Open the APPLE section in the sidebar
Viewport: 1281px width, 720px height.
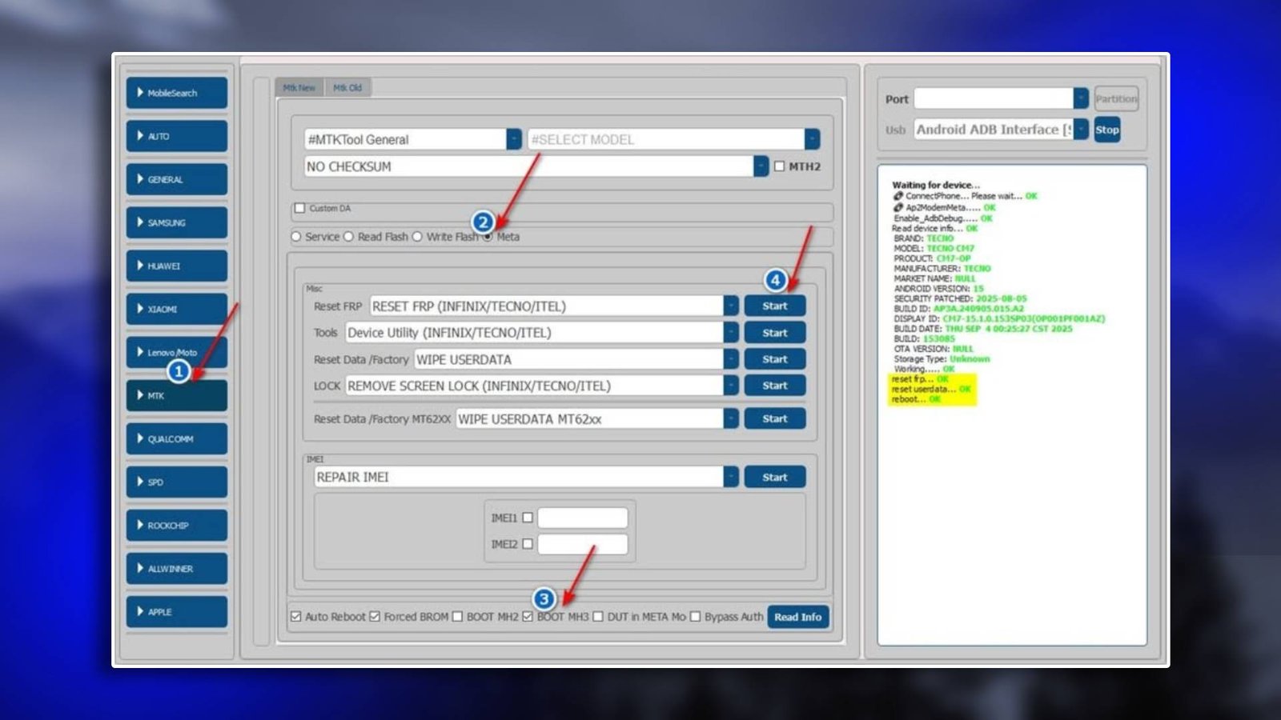pos(176,612)
